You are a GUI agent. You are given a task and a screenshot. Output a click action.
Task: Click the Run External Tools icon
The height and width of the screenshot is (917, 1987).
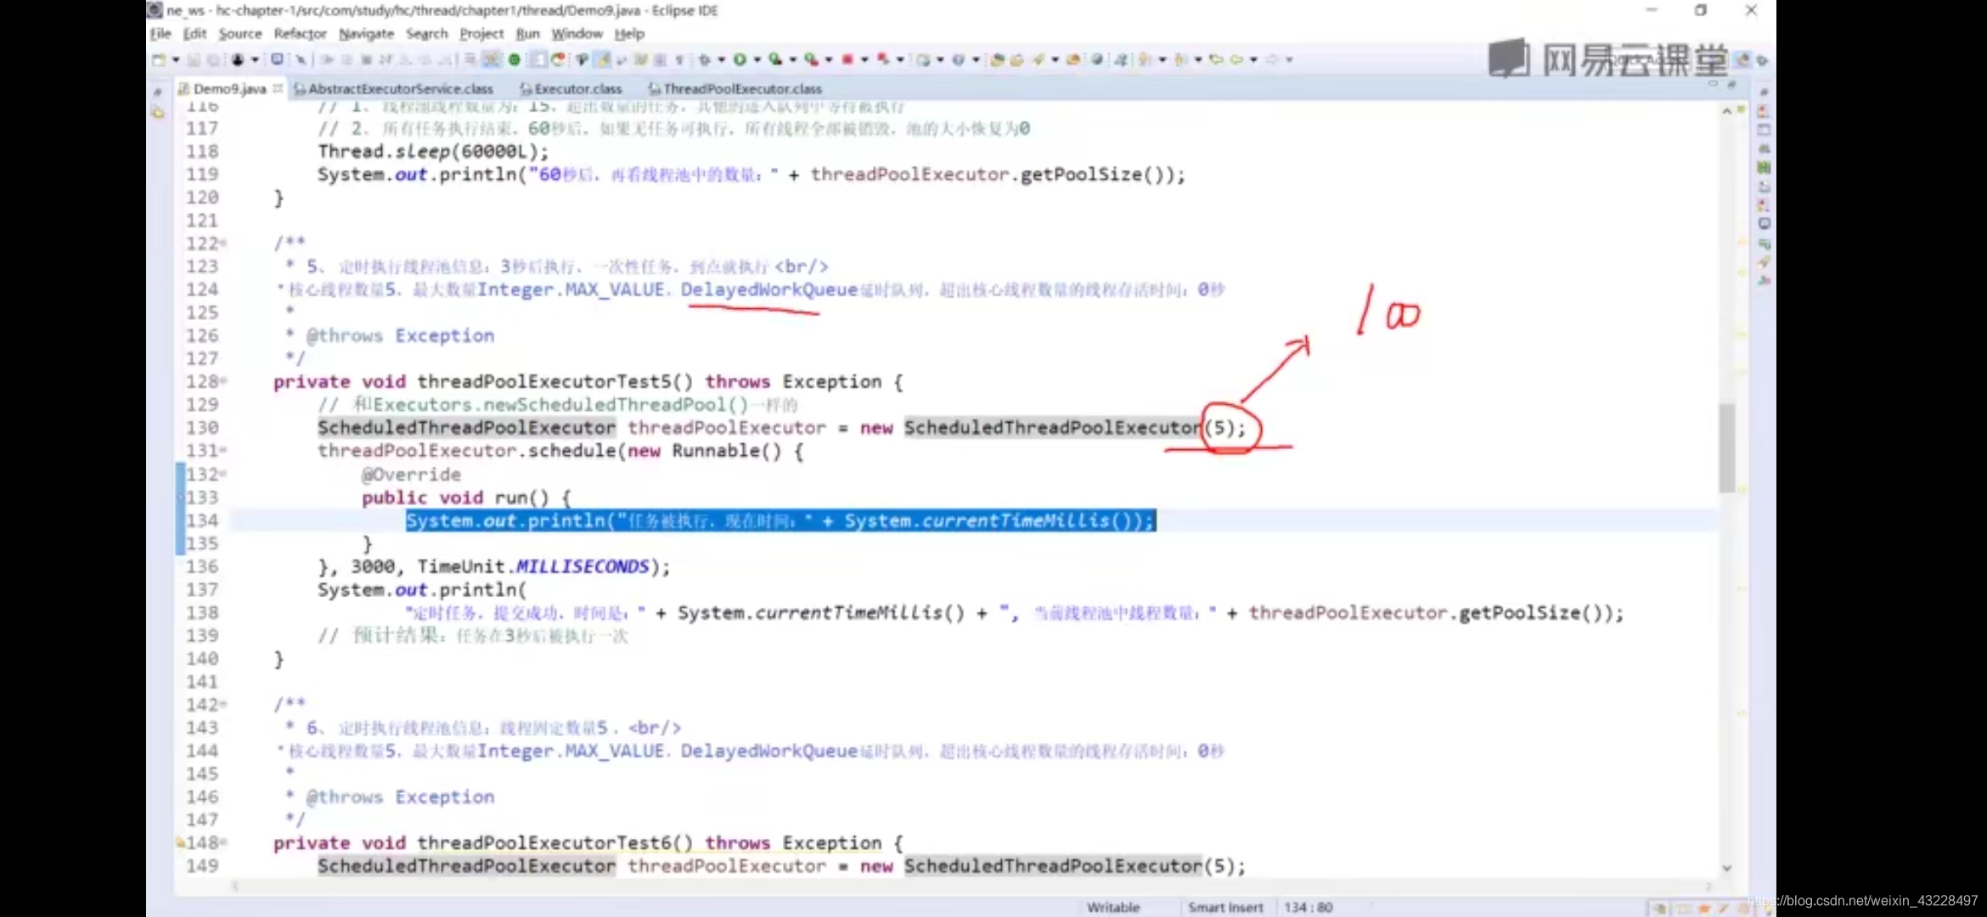point(812,59)
